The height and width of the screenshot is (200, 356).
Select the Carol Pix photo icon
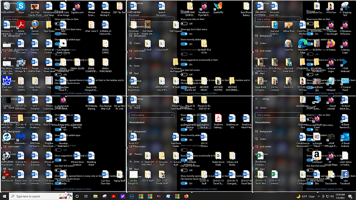pyautogui.click(x=288, y=45)
